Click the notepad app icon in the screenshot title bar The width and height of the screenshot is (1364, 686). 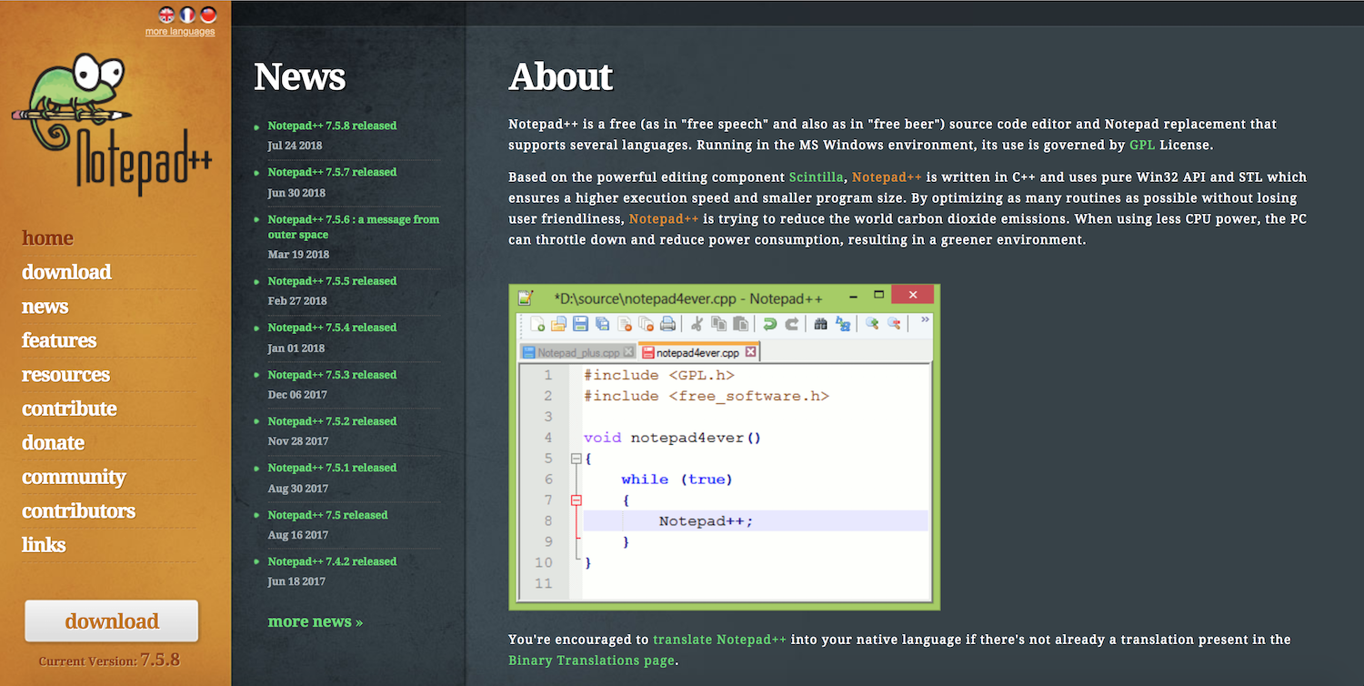[525, 298]
